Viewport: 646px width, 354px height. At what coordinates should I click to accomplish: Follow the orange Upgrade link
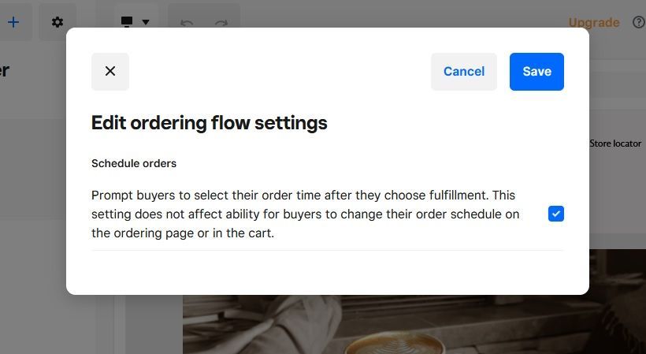(x=593, y=22)
